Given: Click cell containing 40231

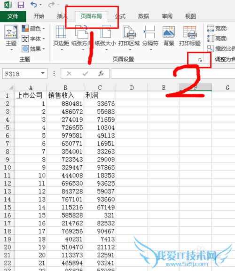Looking at the screenshot, I should [x=65, y=239].
